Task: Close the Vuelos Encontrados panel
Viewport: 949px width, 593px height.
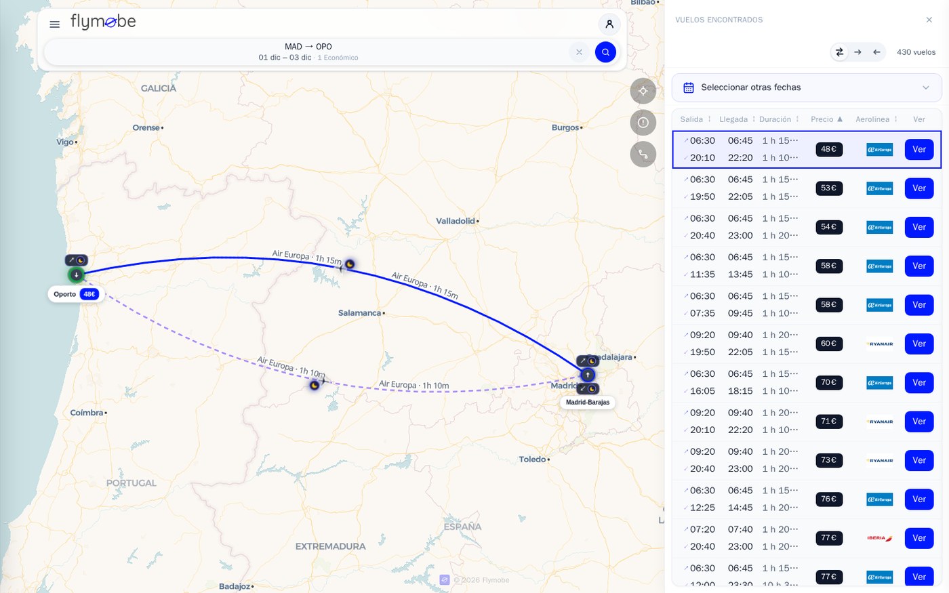Action: [x=929, y=20]
